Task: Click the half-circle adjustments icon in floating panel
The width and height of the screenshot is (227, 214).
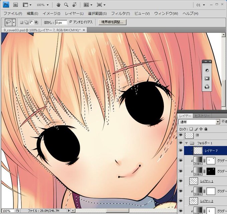Action: click(207, 70)
